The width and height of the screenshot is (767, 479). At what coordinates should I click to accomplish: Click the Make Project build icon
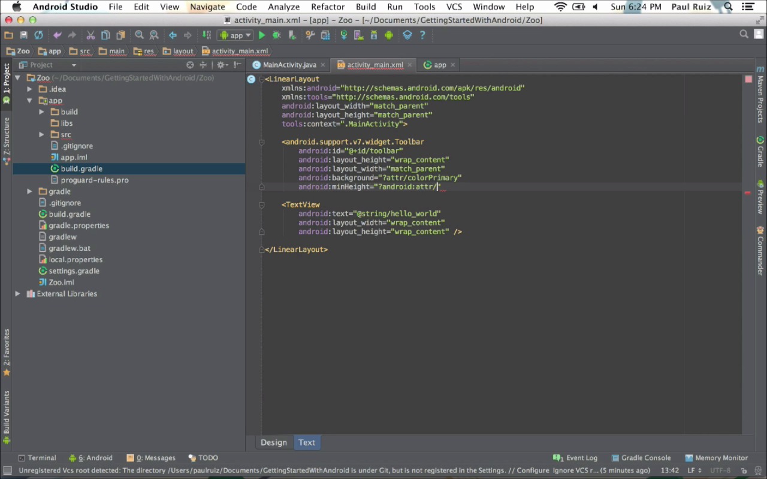pyautogui.click(x=207, y=35)
